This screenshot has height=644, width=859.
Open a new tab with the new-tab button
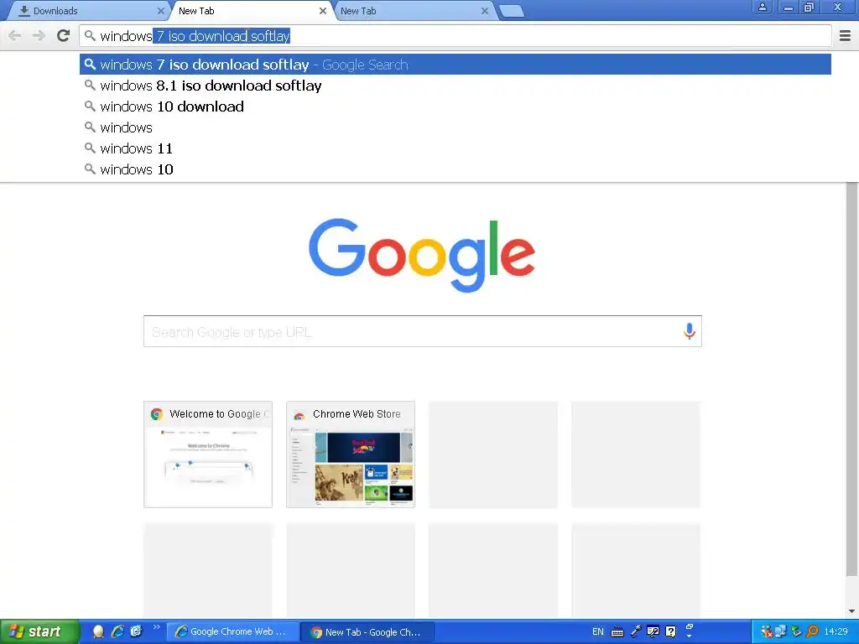[513, 11]
